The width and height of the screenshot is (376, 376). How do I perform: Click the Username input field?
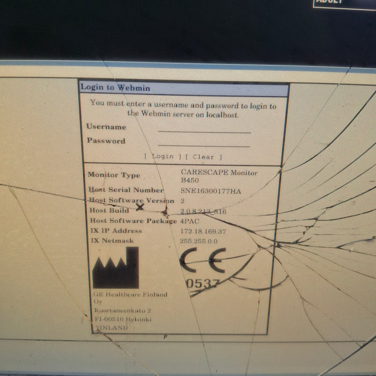point(204,128)
